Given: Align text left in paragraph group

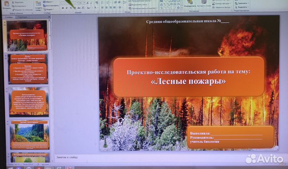Looking at the screenshot, I should click(102, 8).
